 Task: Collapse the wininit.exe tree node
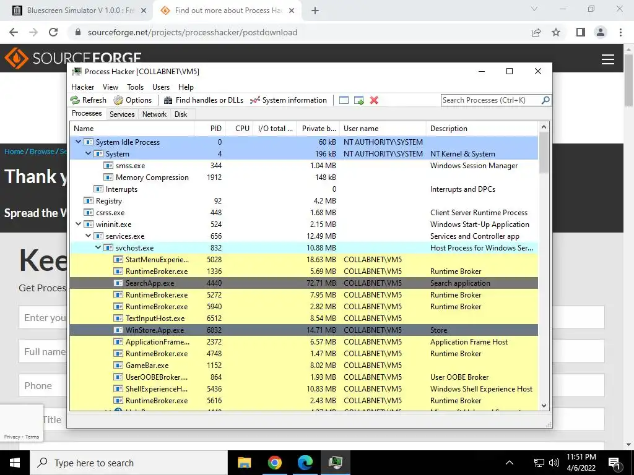tap(79, 224)
